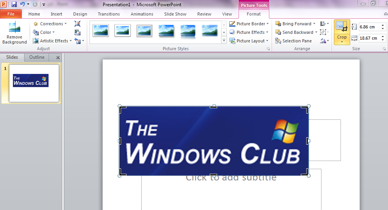Switch to the Slide Show tab

tap(175, 14)
